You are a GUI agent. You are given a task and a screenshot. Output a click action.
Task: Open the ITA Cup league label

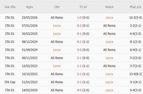pos(10,82)
